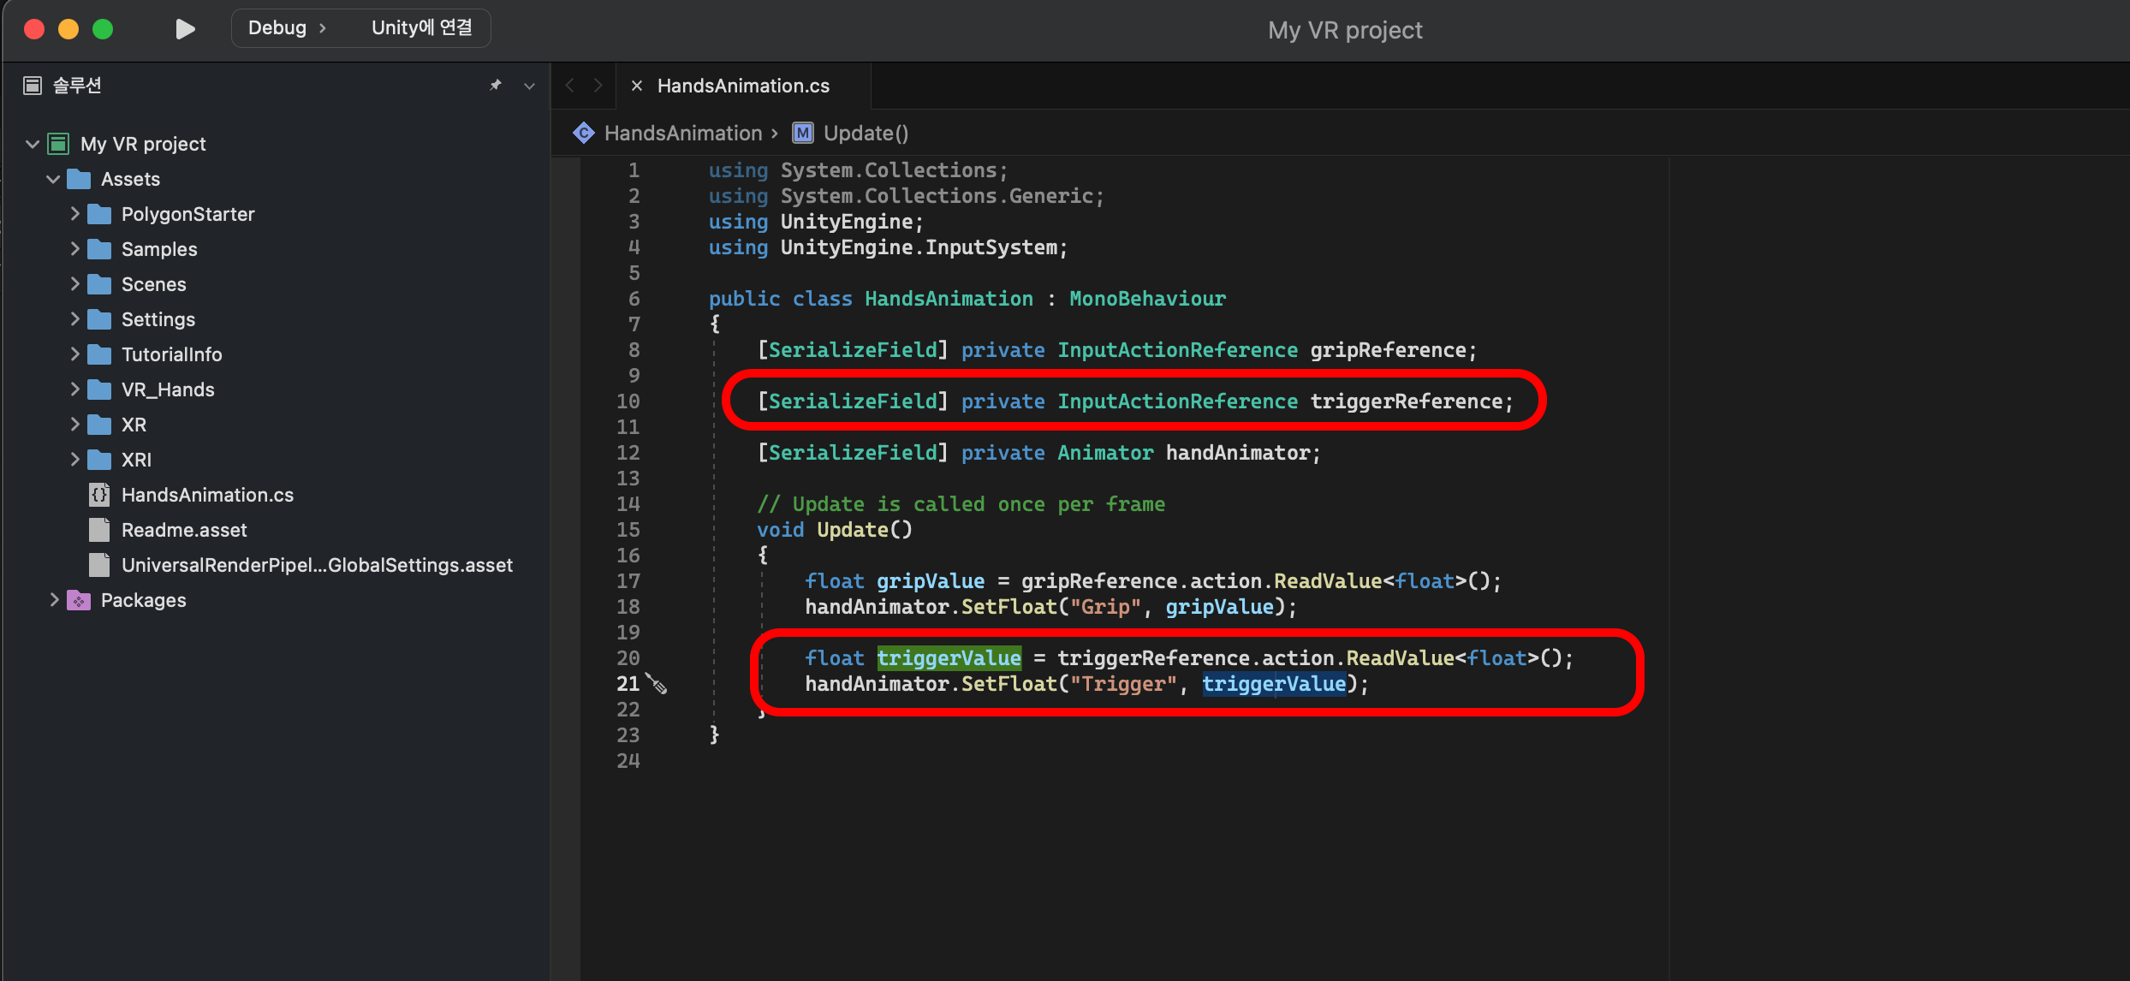Click the forward navigation arrow
Screen dimensions: 2130x981
click(x=598, y=86)
